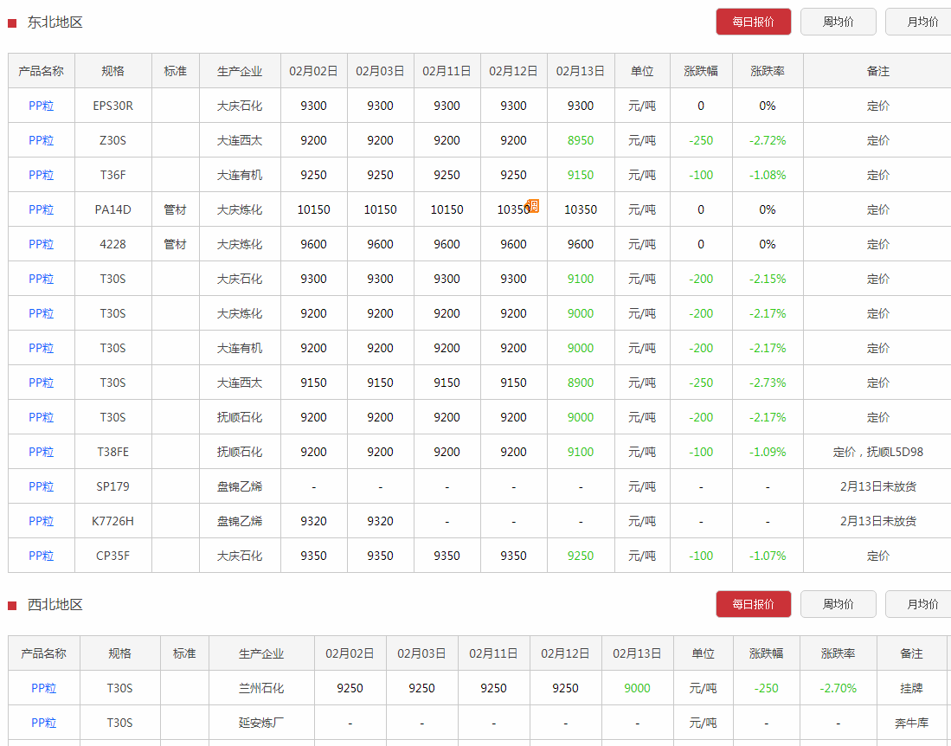Click the 西北地区 section heading
Viewport: 951px width, 746px height.
coord(55,605)
